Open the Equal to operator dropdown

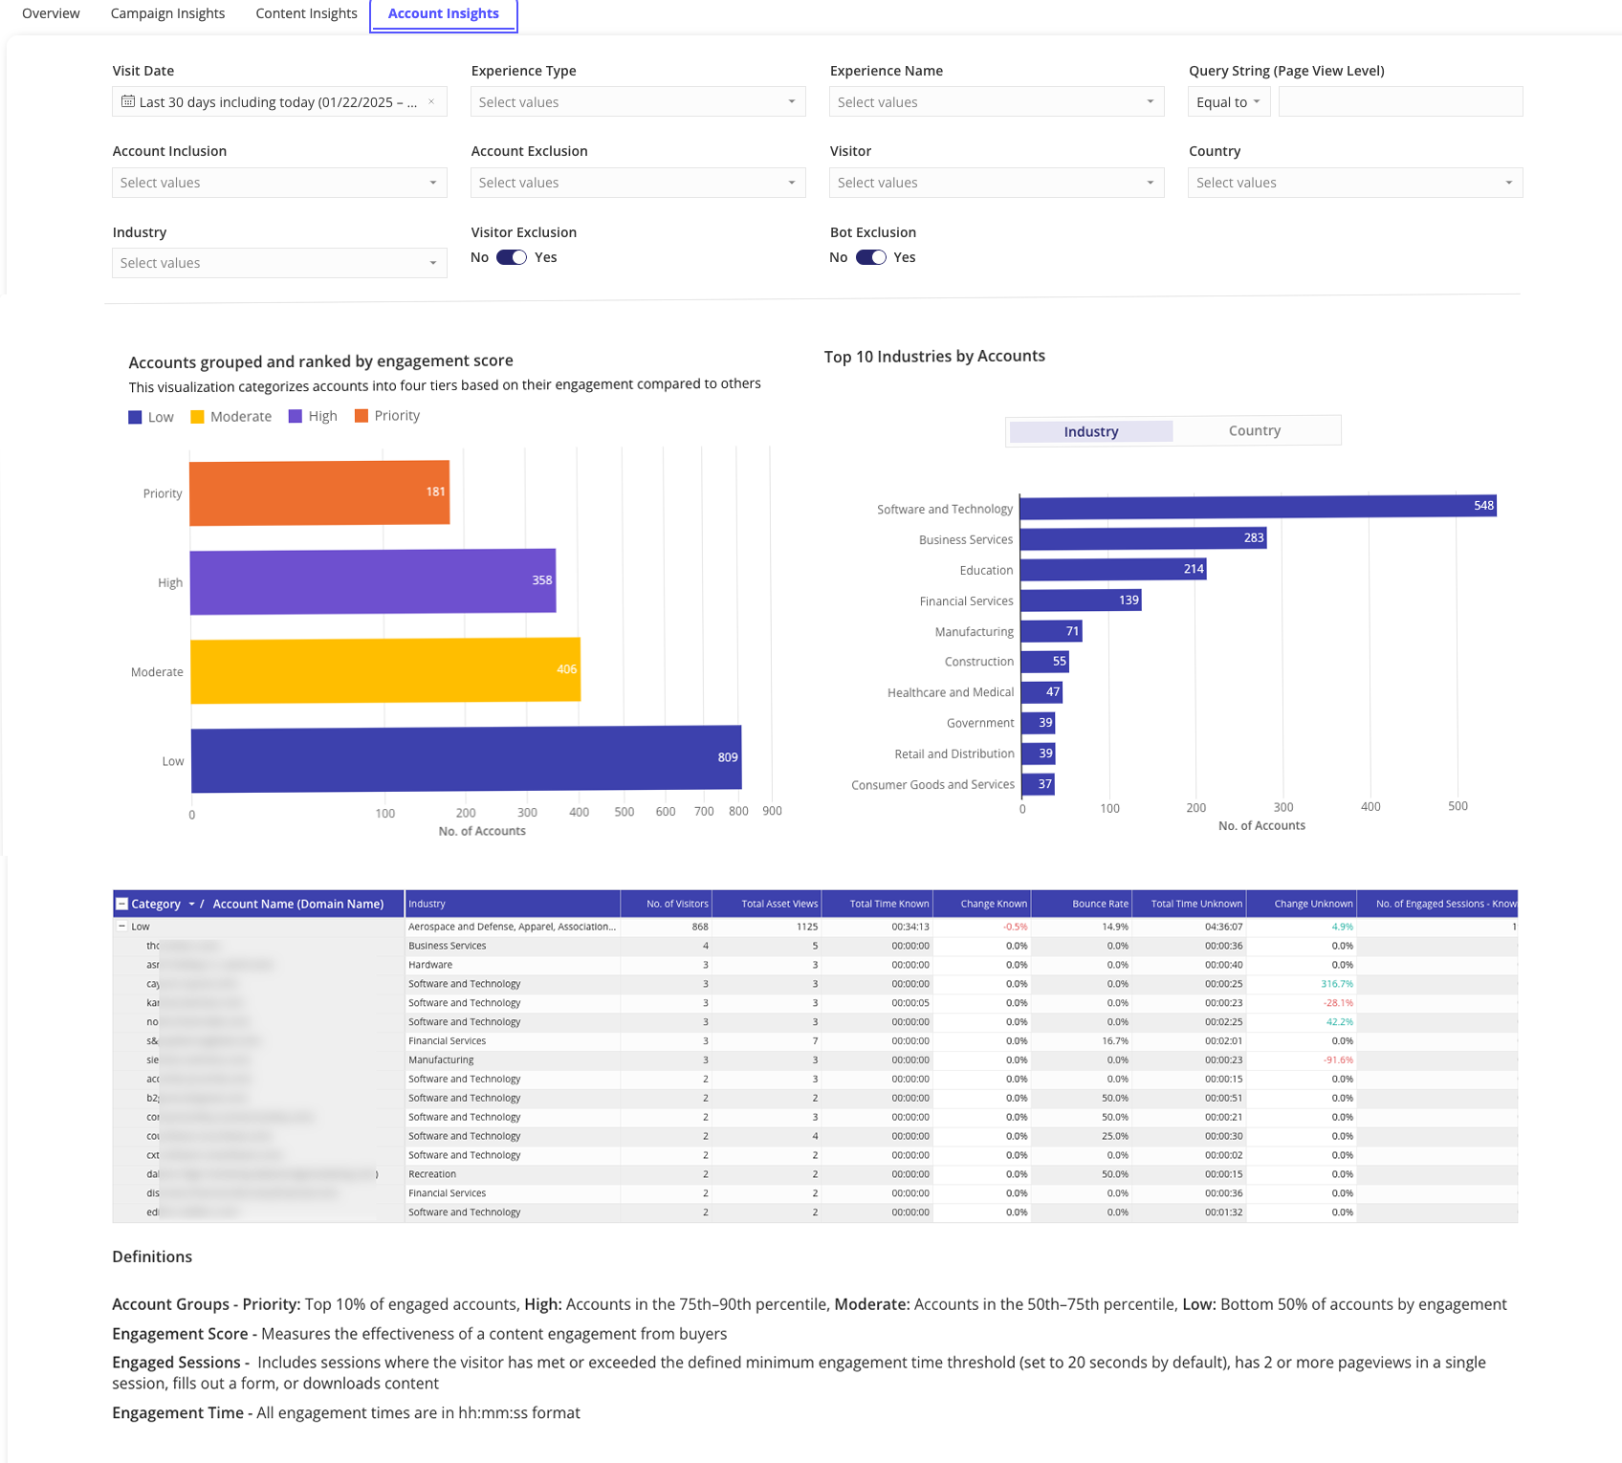(x=1228, y=102)
